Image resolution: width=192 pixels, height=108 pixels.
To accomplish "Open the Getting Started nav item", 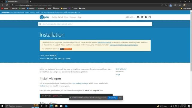I will [x=57, y=17].
